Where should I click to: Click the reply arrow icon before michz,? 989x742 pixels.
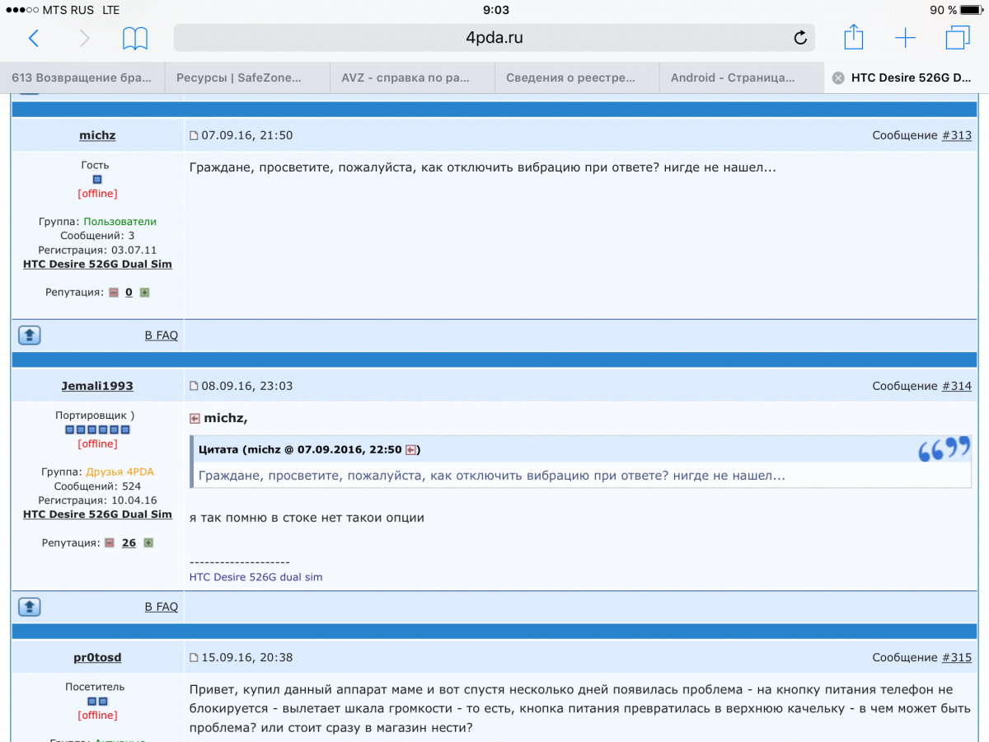tap(195, 419)
